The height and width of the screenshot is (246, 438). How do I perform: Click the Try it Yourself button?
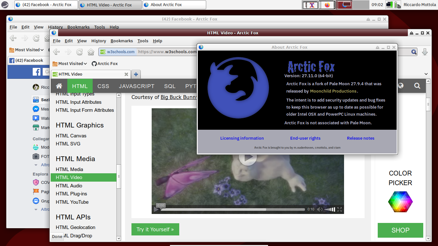[x=155, y=229]
